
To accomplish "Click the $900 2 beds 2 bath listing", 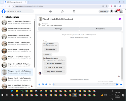I will 52,26.
